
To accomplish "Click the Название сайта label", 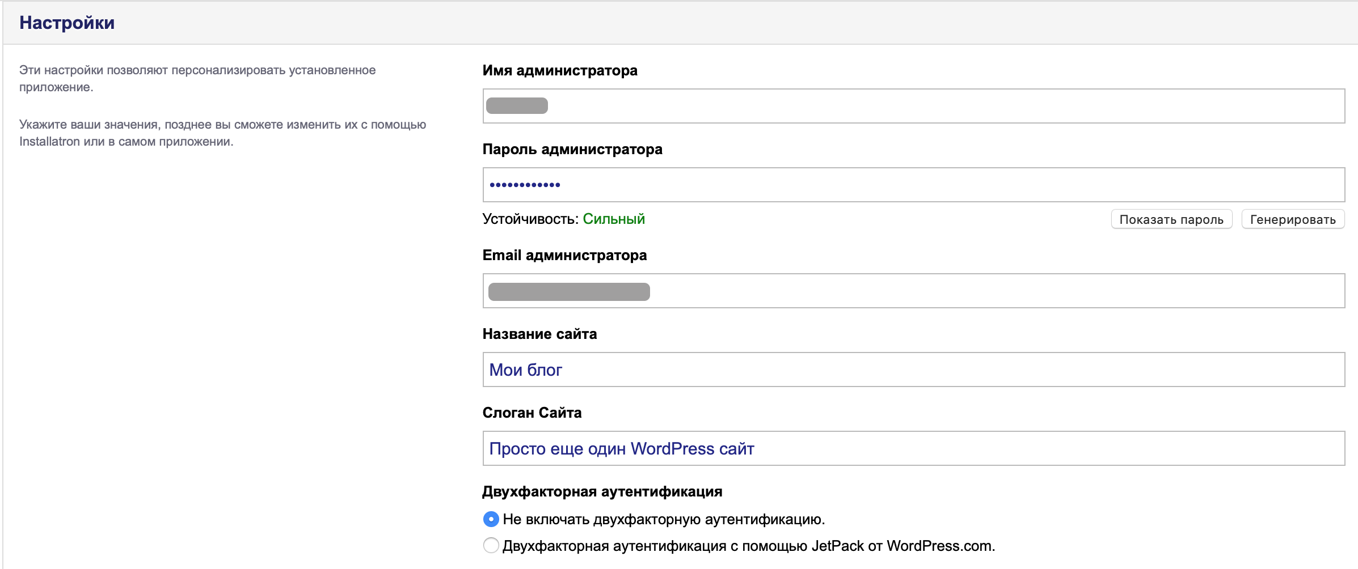I will coord(539,334).
